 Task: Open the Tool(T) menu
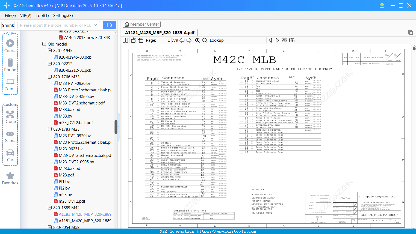click(42, 16)
